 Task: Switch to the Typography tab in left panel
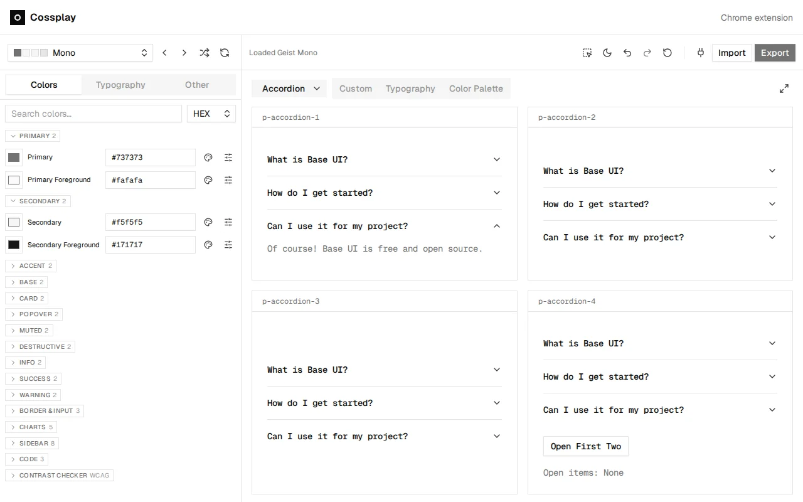(x=120, y=85)
